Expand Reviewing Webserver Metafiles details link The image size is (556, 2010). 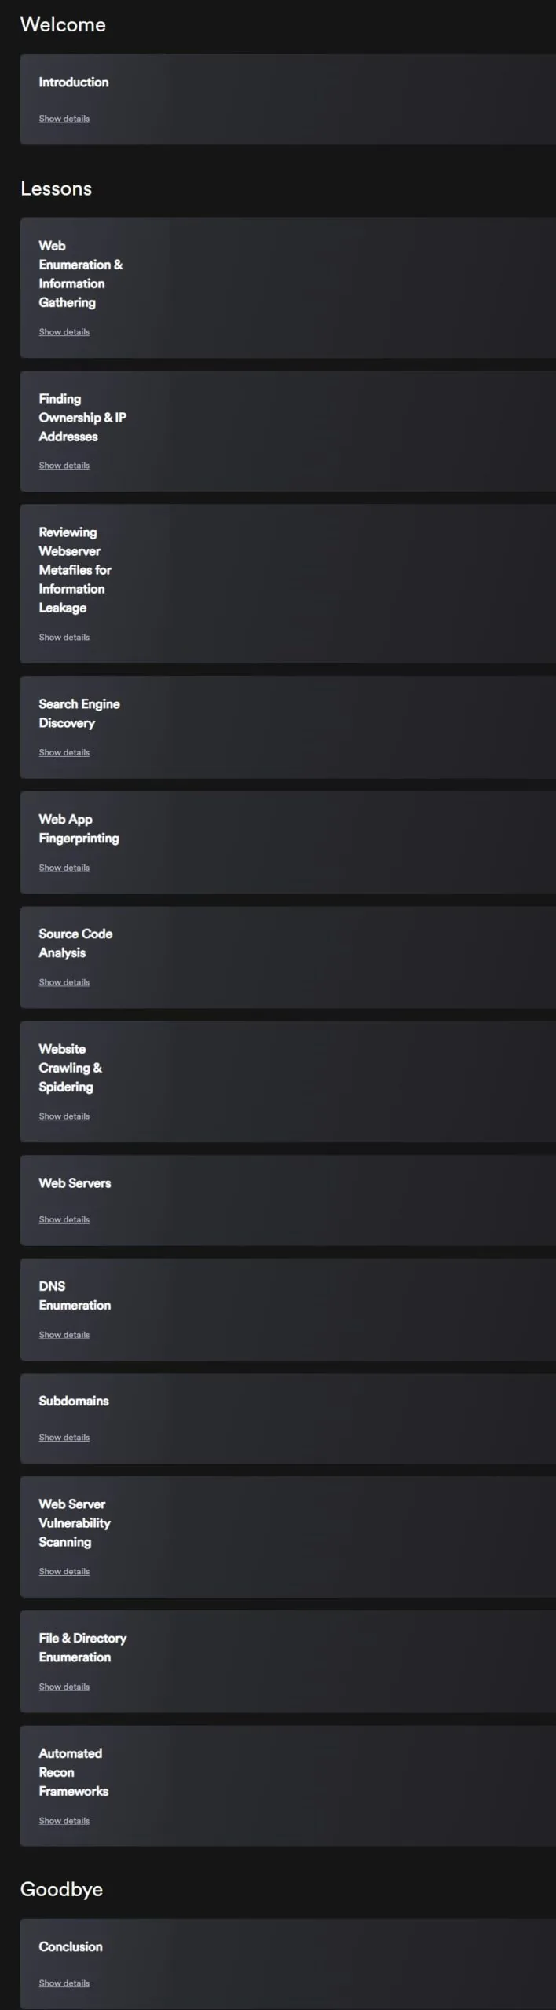64,638
